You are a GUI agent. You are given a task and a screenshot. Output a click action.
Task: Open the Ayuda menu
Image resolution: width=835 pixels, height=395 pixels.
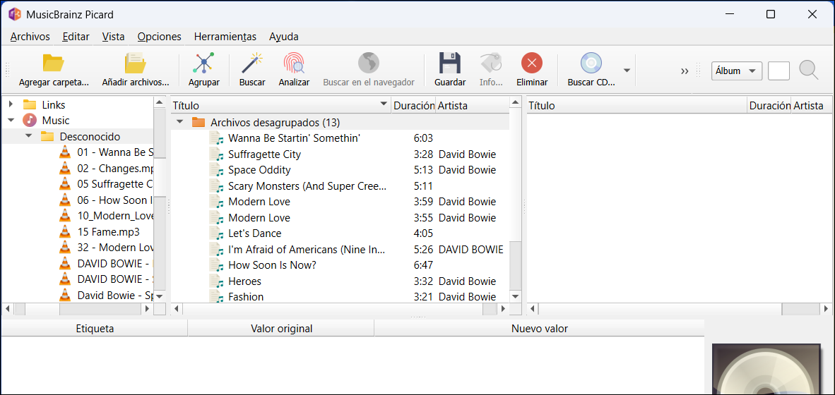tap(284, 37)
